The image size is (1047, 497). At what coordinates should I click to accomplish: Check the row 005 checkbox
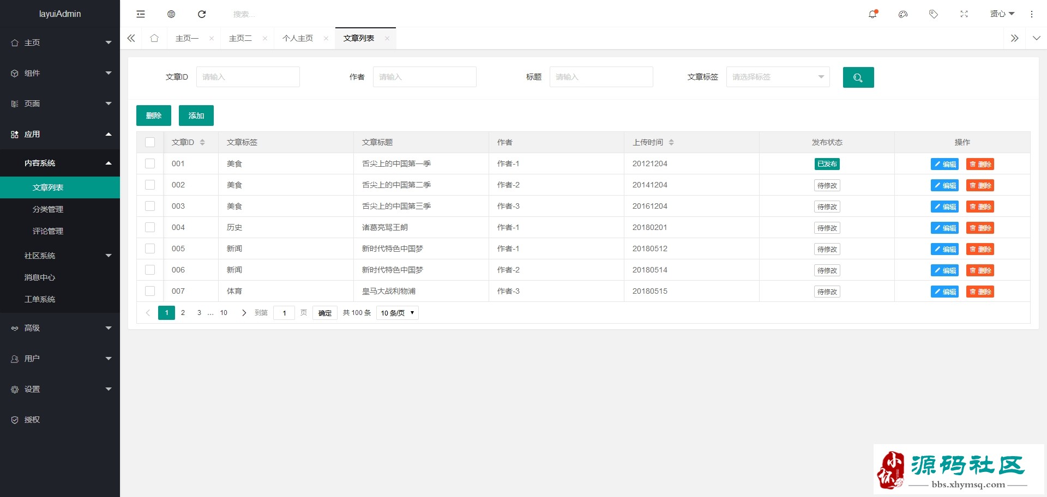(x=150, y=248)
